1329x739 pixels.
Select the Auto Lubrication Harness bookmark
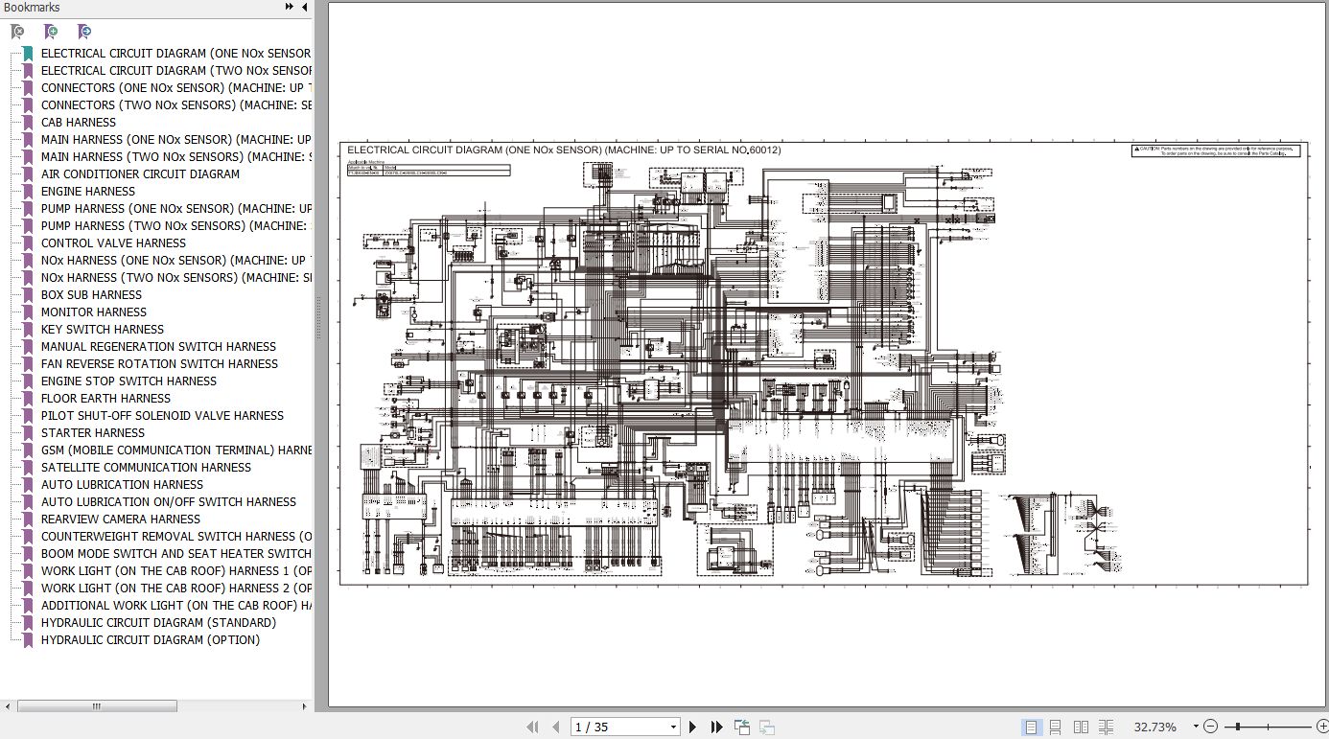(x=122, y=485)
